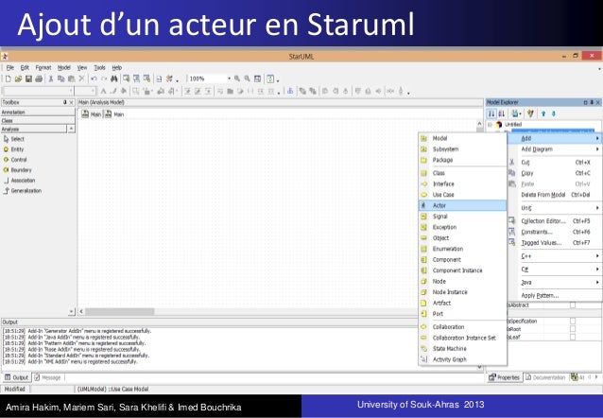Screen dimensions: 603x418
Task: Click the Filter Elements icon in Model Explorer
Action: point(531,113)
